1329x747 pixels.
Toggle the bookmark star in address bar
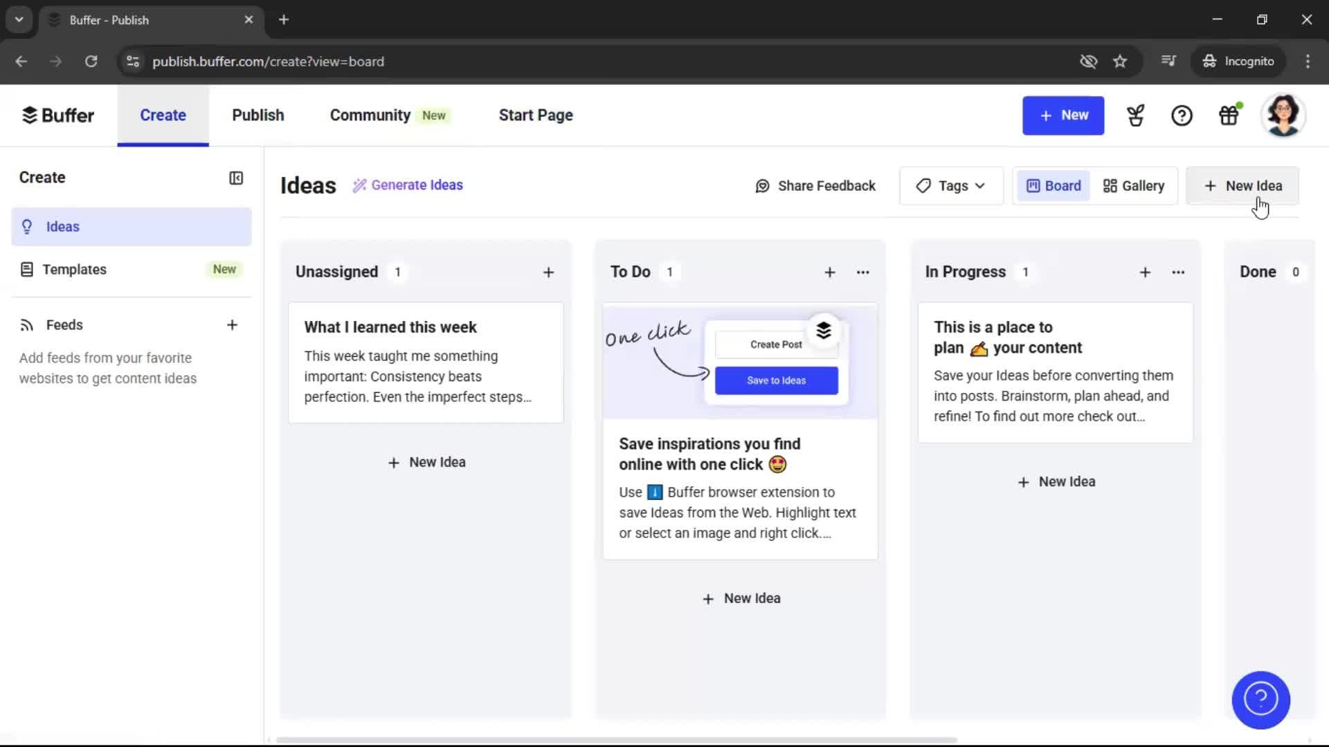1120,62
